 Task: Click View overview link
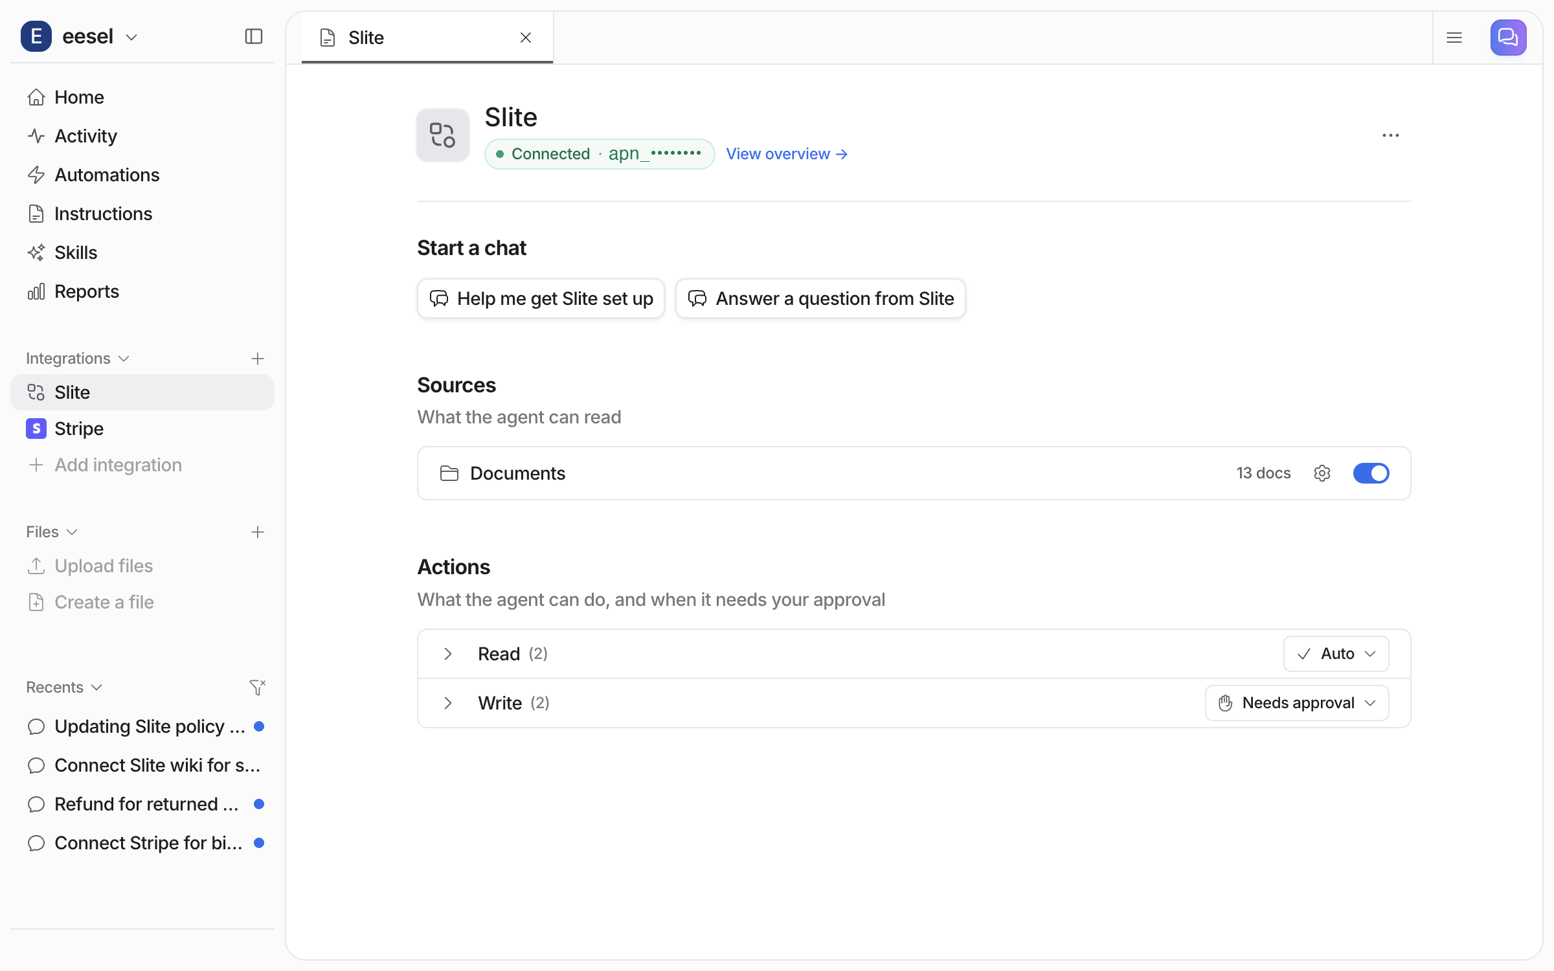coord(787,154)
